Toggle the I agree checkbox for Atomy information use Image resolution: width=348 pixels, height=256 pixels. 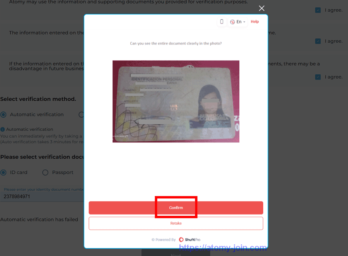point(318,10)
